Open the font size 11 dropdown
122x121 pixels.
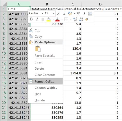click(x=54, y=14)
